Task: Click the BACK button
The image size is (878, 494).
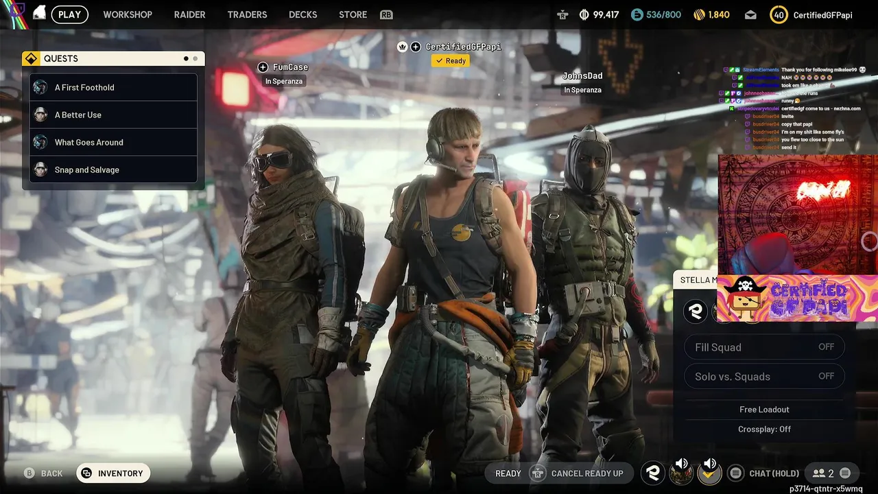Action: pos(44,473)
